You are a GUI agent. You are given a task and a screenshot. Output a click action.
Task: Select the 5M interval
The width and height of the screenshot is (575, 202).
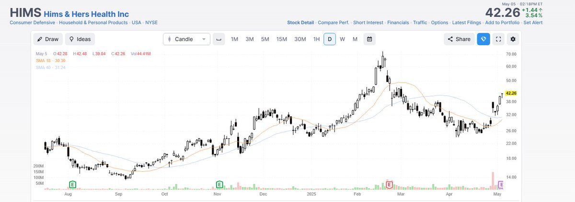pyautogui.click(x=265, y=39)
